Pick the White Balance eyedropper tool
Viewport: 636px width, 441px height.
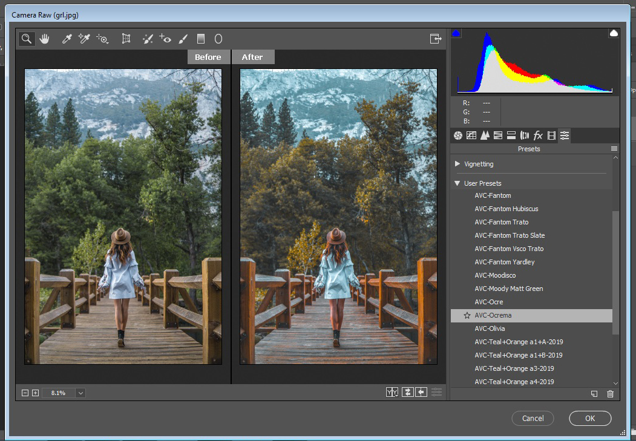tap(67, 39)
